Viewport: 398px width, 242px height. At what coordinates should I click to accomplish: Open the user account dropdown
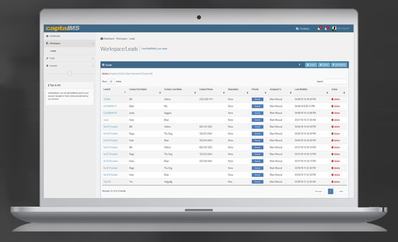pyautogui.click(x=343, y=28)
